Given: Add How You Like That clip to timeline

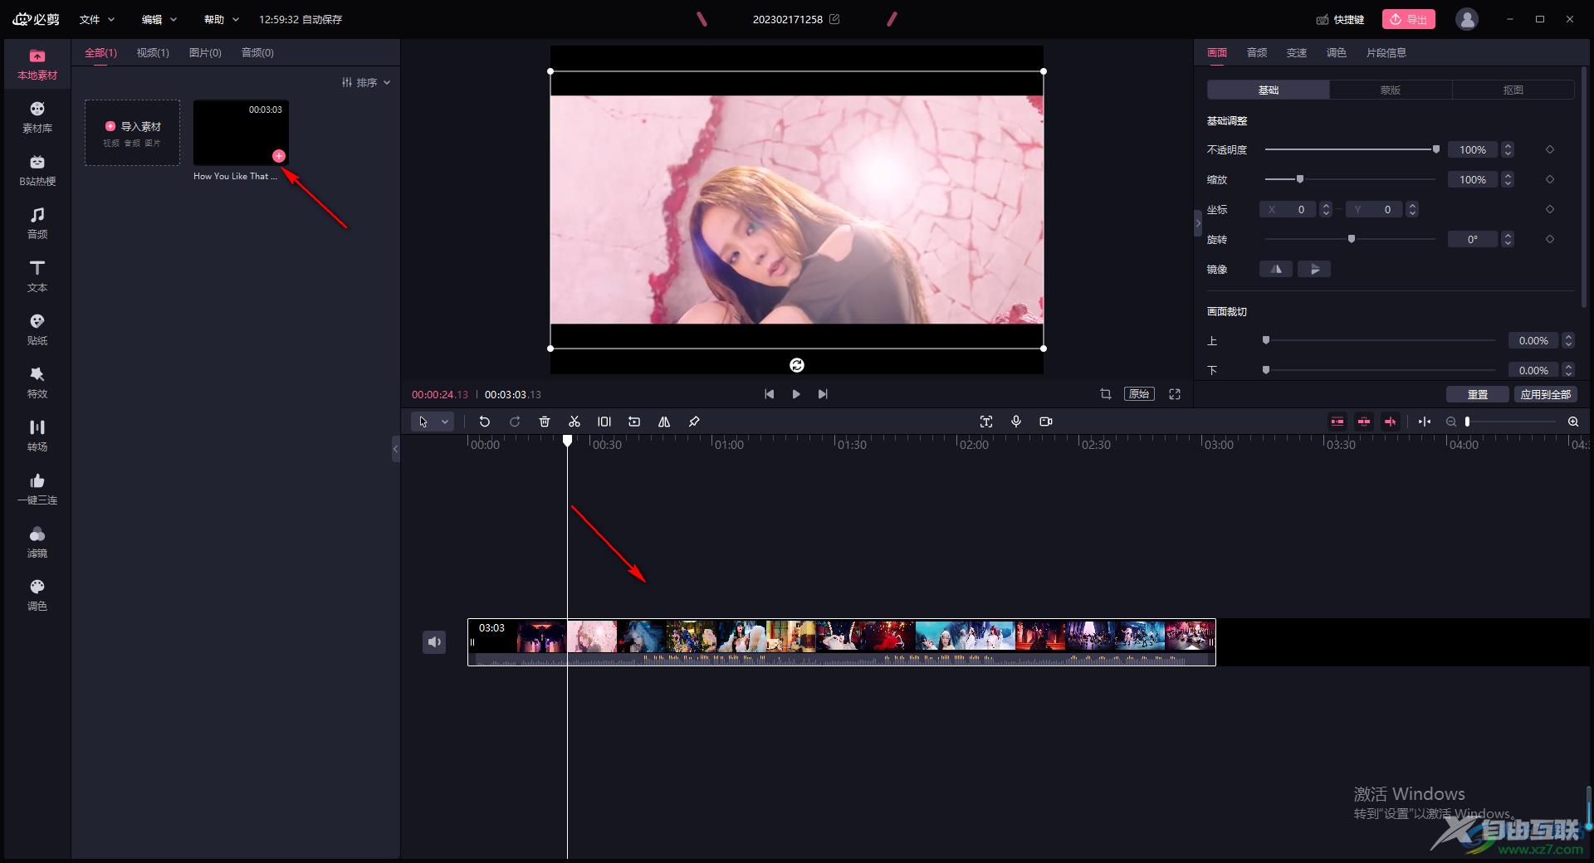Looking at the screenshot, I should point(279,156).
